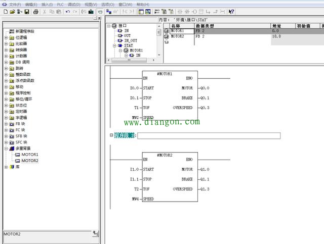Click the Open online icon next to Save

(x=19, y=12)
